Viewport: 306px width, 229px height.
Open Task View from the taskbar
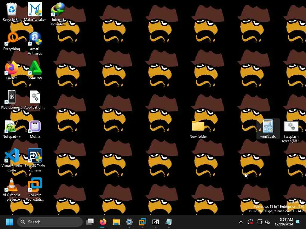[90, 222]
